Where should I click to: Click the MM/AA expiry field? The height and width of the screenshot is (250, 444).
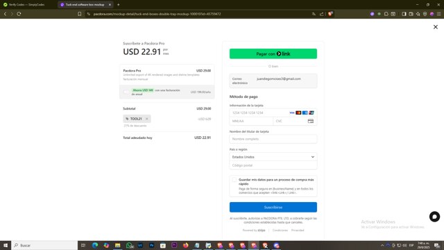pos(251,121)
